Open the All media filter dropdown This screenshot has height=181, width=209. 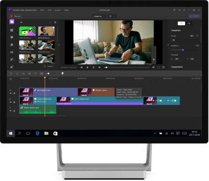(35, 22)
